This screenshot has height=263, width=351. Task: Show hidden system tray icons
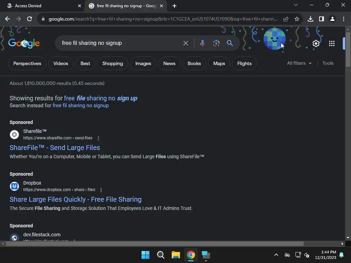tap(276, 255)
